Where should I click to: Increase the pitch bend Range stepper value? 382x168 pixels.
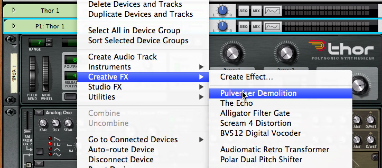coord(49,40)
